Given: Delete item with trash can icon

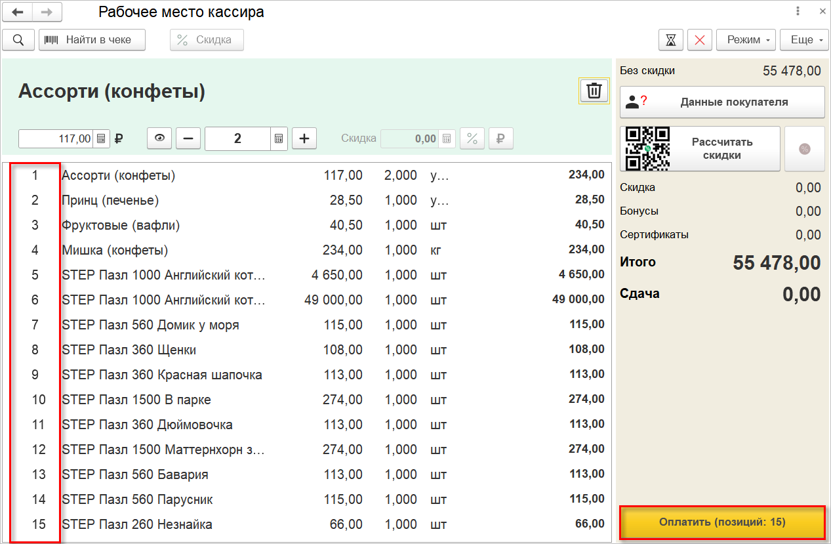Looking at the screenshot, I should [594, 91].
